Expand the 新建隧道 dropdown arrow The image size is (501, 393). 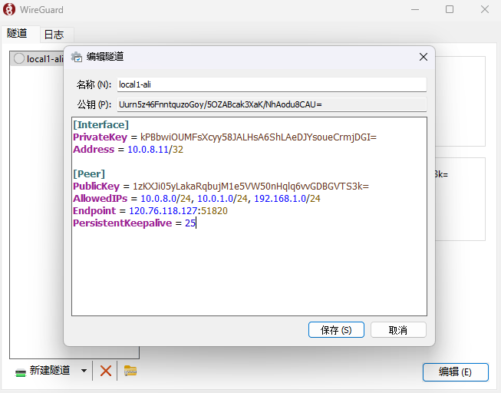click(84, 371)
